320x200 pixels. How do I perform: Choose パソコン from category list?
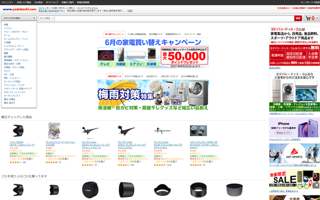[8, 28]
